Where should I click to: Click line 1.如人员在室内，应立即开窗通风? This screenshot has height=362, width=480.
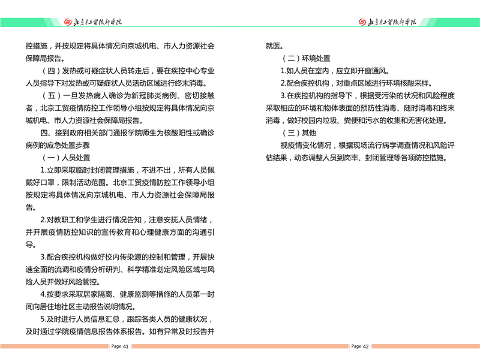[335, 71]
